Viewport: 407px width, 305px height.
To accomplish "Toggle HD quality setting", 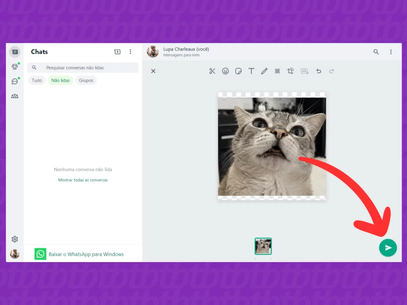I will click(x=304, y=71).
